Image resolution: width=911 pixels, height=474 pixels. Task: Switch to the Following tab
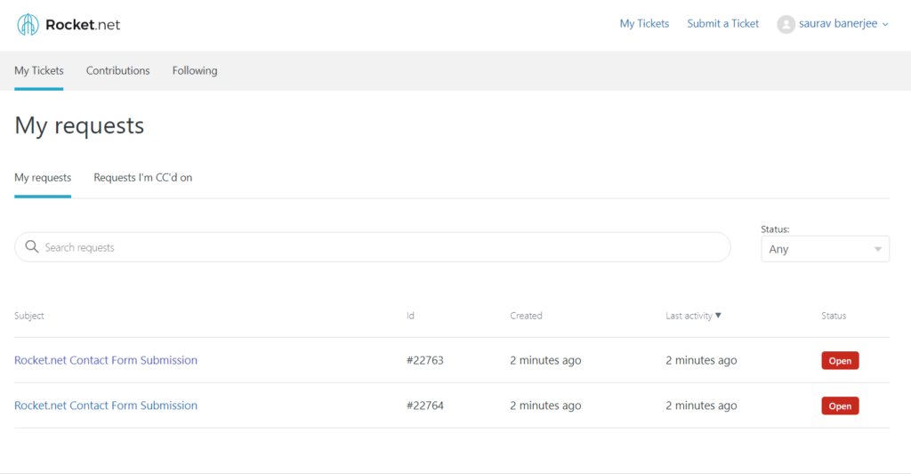pos(195,71)
